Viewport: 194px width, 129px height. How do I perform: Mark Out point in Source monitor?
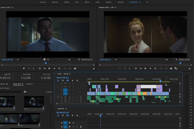coord(34,69)
